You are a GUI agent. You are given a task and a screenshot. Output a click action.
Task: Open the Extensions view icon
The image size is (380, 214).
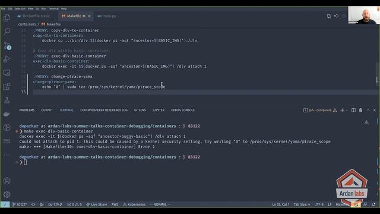tap(7, 86)
